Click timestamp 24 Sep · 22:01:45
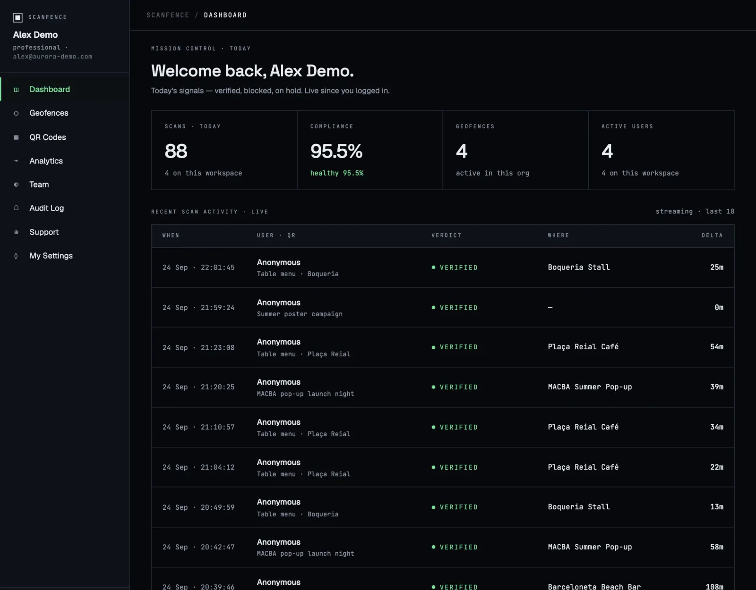This screenshot has width=756, height=590. 198,268
